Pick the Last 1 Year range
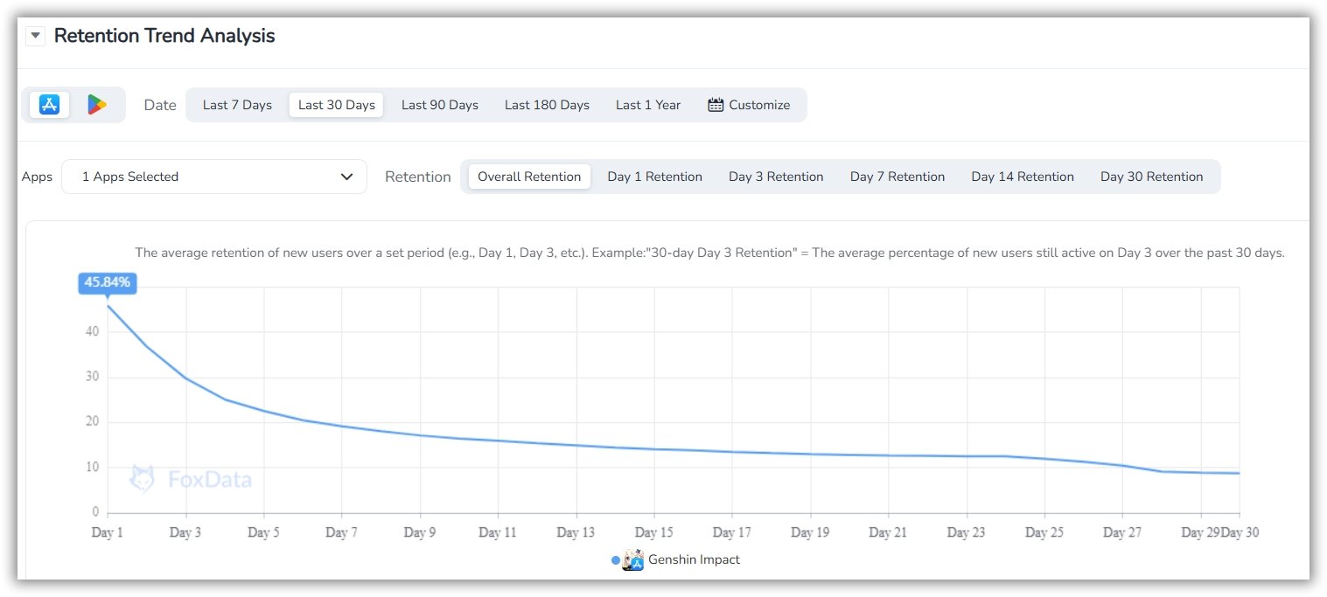Image resolution: width=1327 pixels, height=597 pixels. (647, 105)
